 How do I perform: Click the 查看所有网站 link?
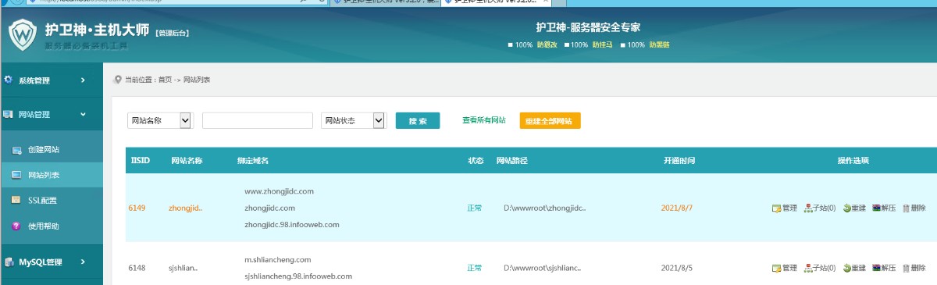tap(484, 120)
